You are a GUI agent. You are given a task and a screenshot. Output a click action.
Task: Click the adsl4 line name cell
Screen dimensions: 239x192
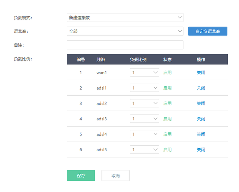coord(102,134)
